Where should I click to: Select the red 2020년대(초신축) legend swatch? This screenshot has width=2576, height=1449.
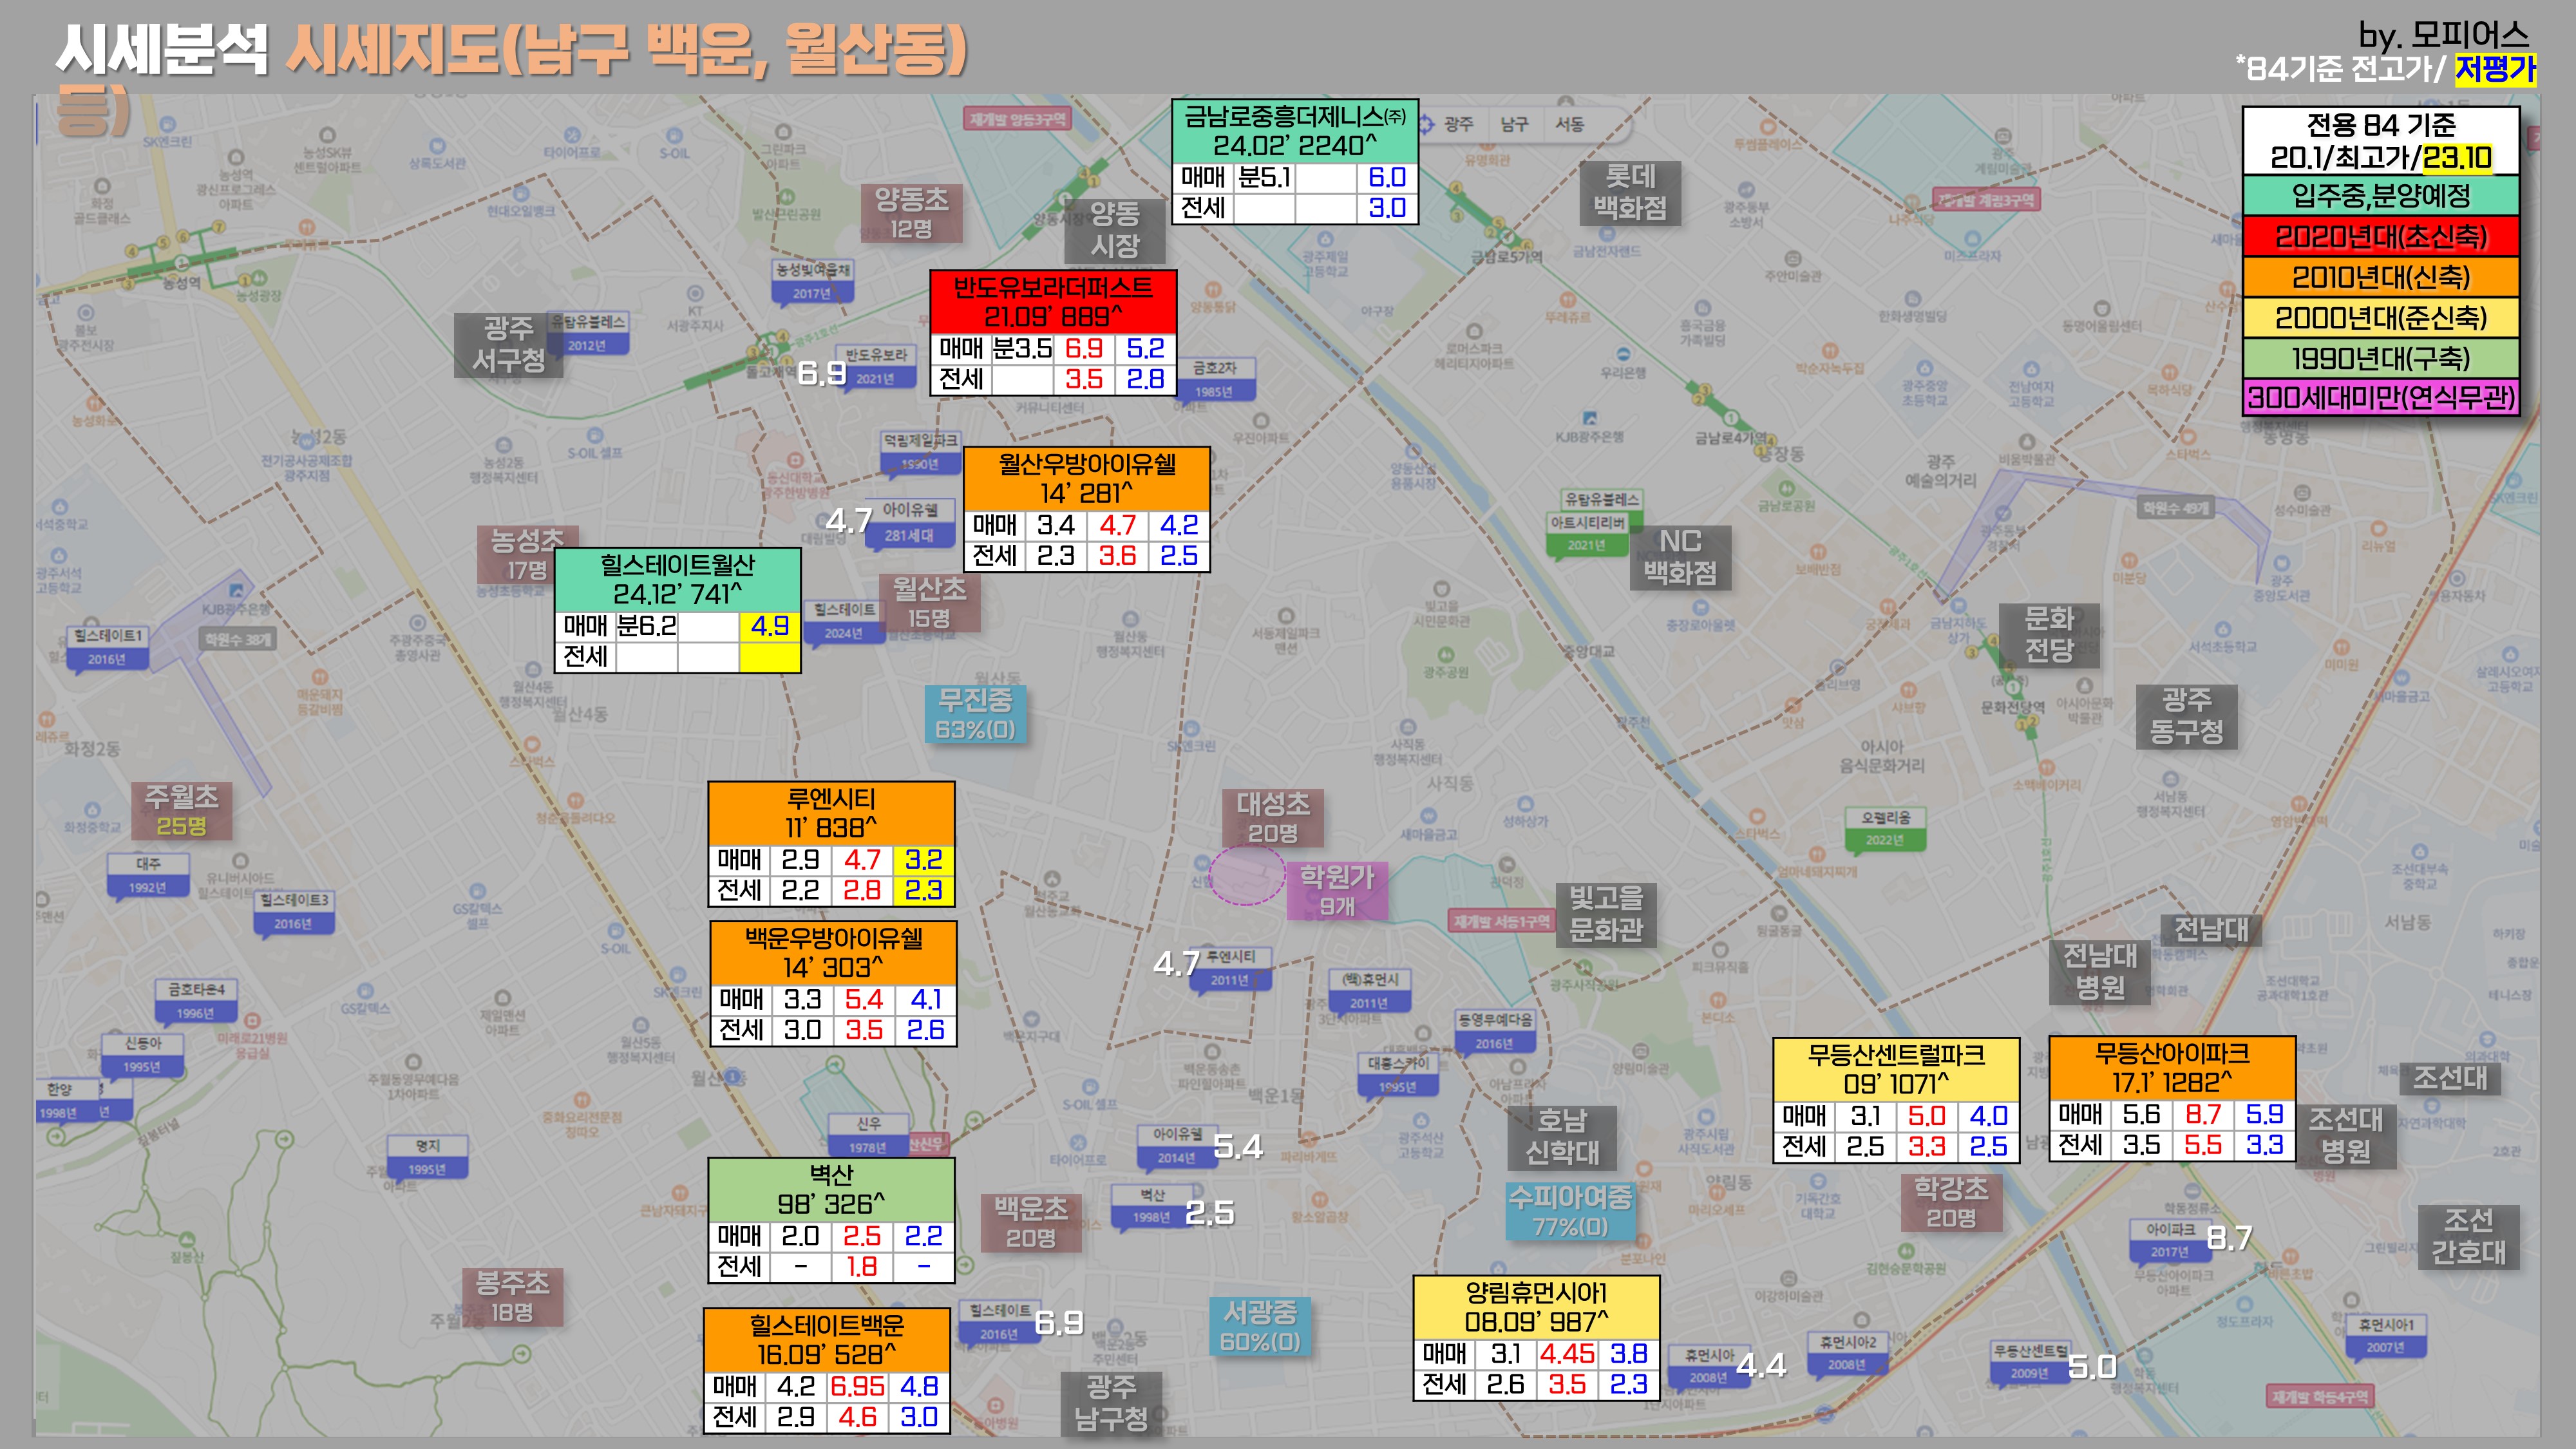pyautogui.click(x=2380, y=237)
